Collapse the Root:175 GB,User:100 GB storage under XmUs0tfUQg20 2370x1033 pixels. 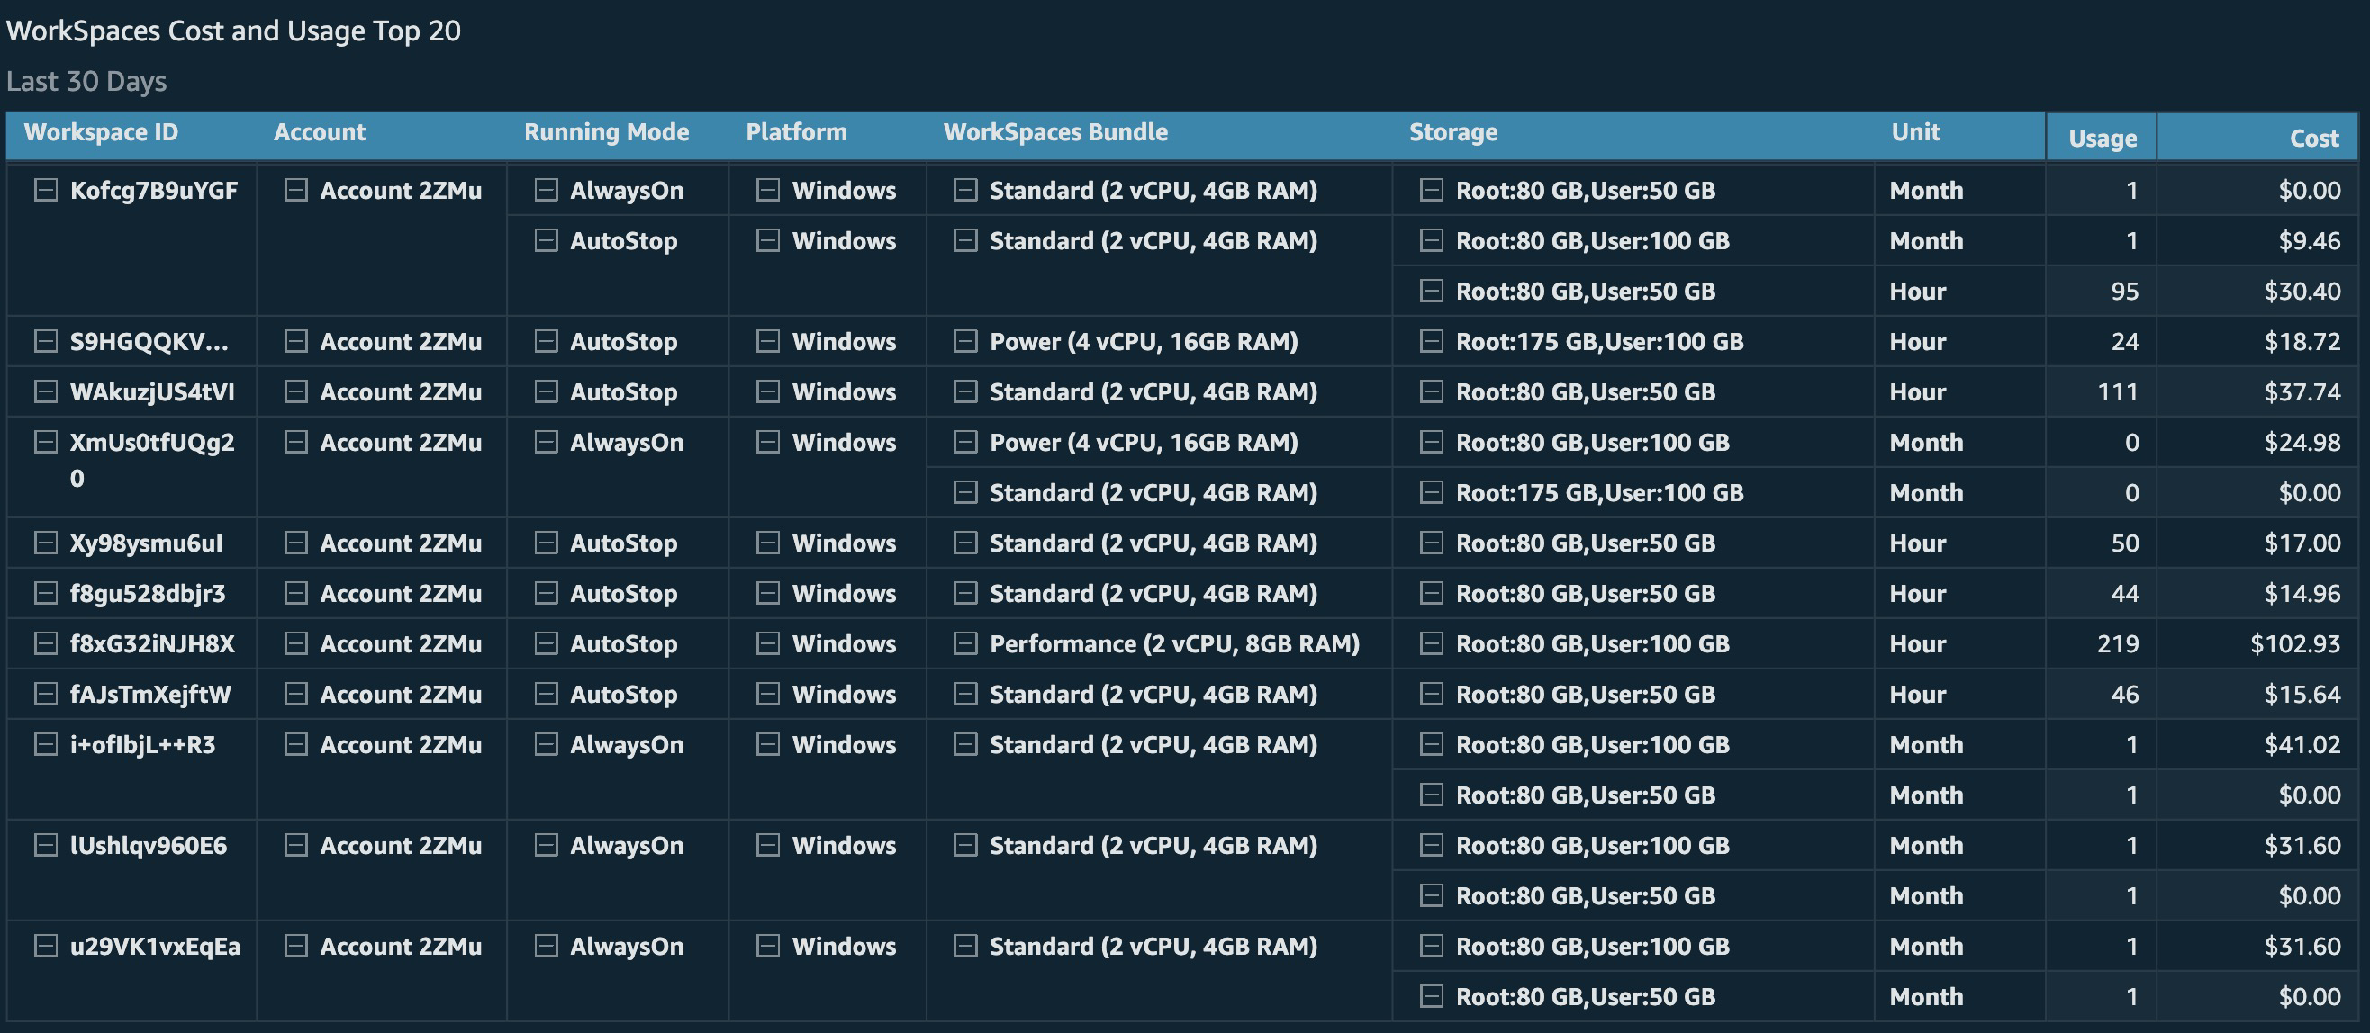click(1432, 492)
